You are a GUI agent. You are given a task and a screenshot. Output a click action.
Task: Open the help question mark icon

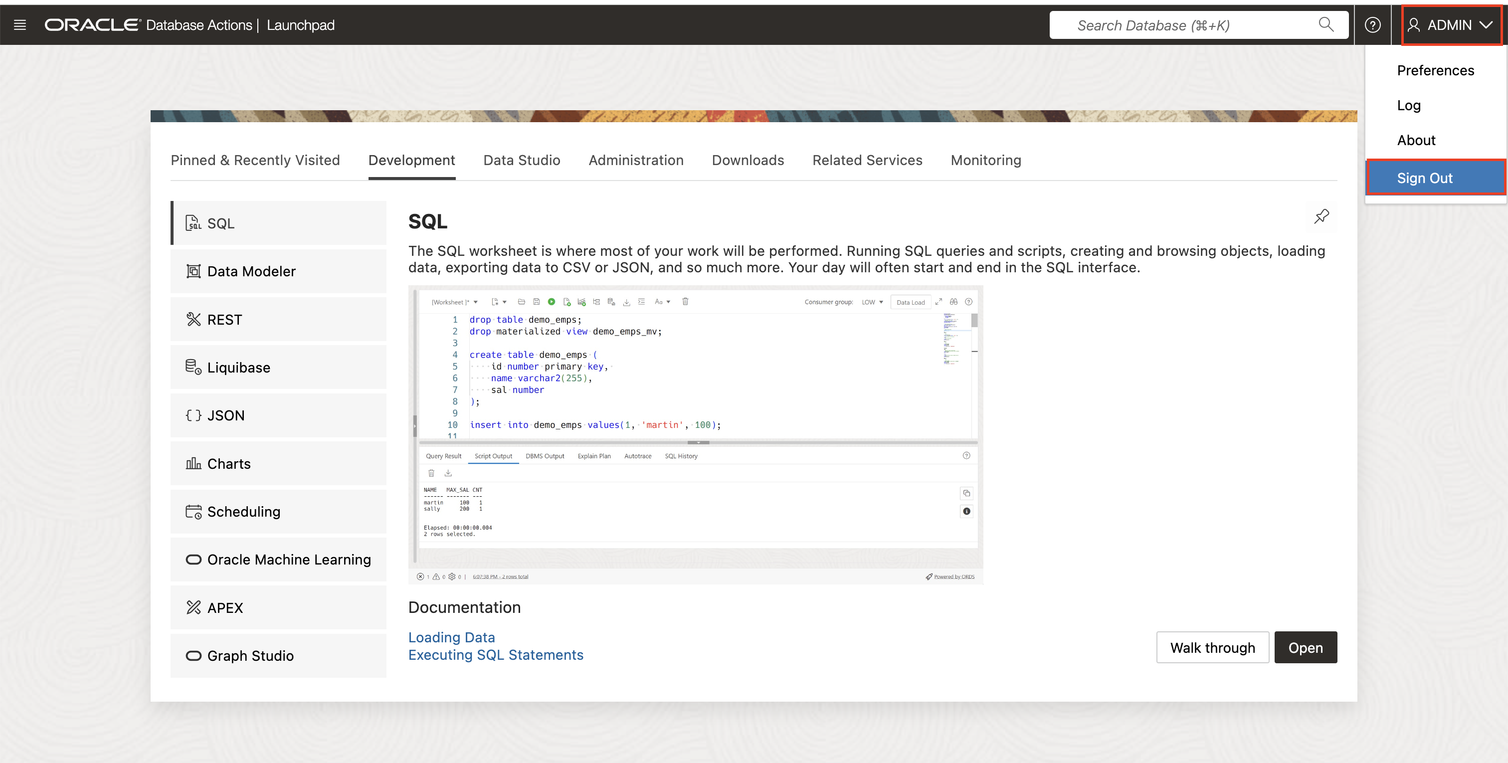coord(1372,25)
